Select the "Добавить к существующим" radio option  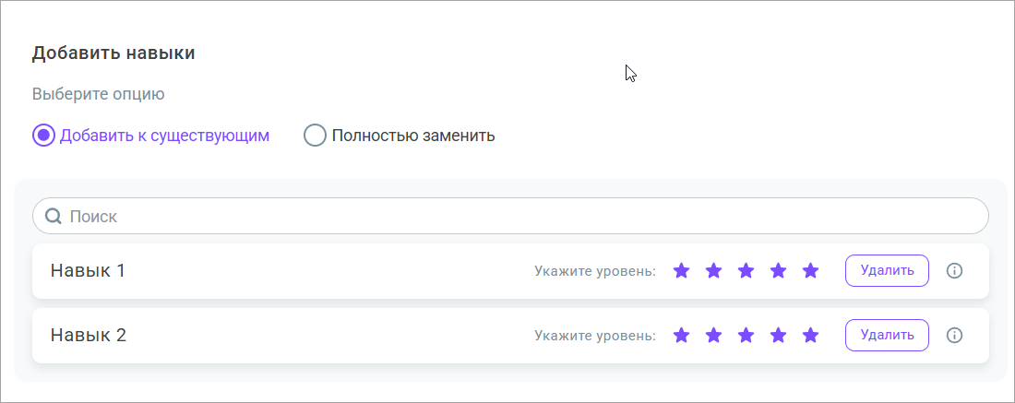(44, 136)
